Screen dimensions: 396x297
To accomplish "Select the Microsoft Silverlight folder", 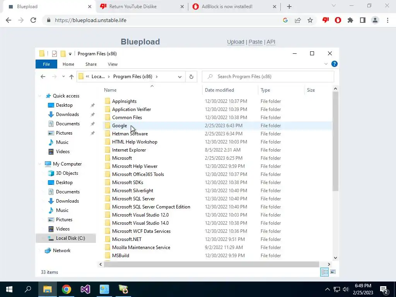I will 133,190.
